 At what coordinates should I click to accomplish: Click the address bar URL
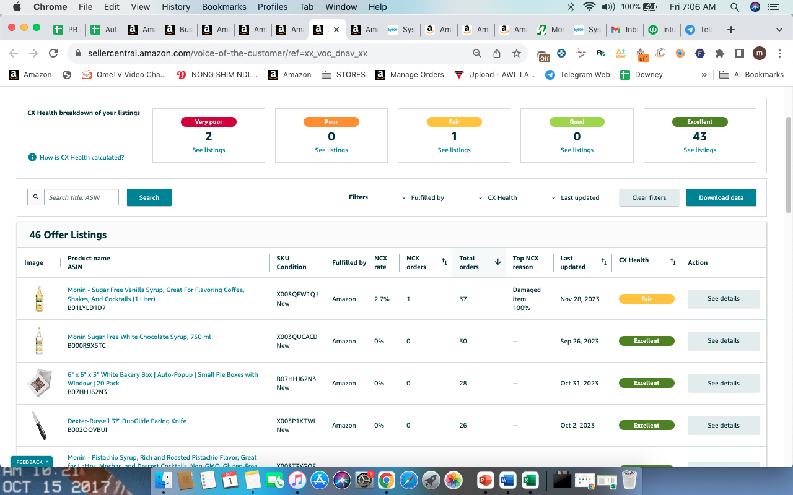pyautogui.click(x=227, y=53)
